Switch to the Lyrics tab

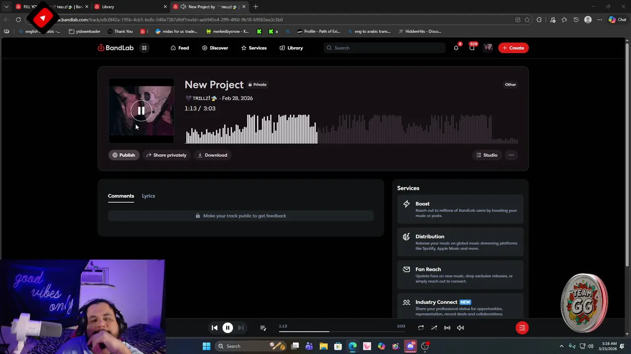[148, 196]
